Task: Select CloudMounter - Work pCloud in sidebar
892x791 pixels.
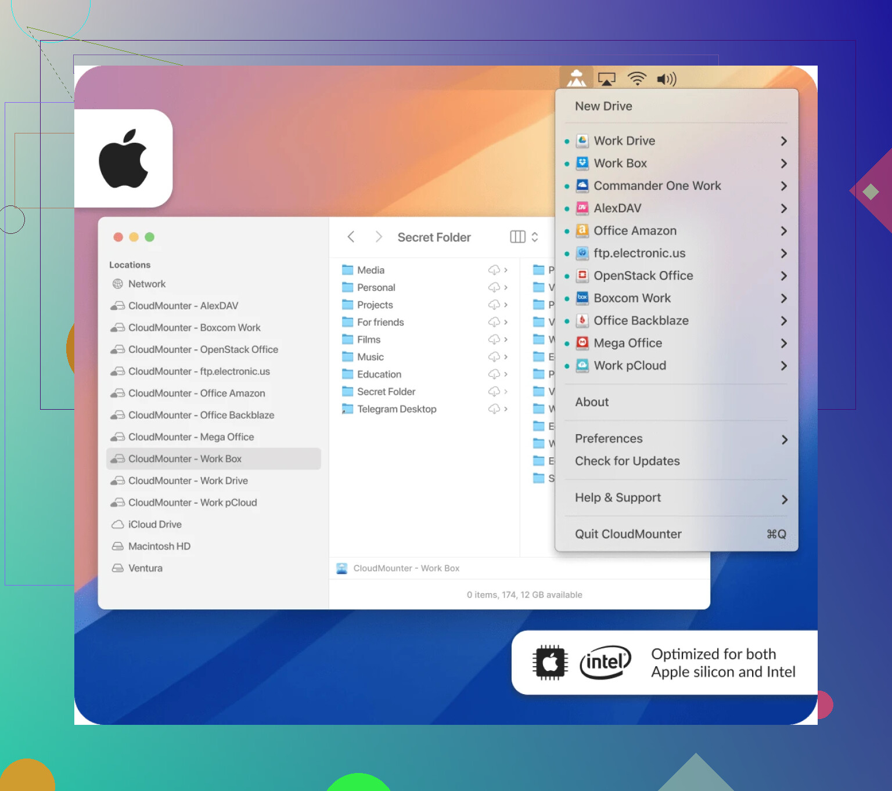Action: (x=214, y=503)
